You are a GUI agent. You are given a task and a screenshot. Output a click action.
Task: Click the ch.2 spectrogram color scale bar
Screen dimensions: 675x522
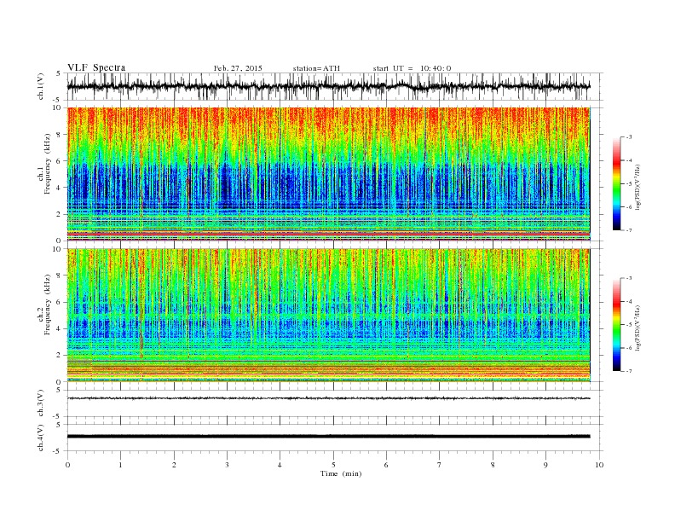pos(616,325)
